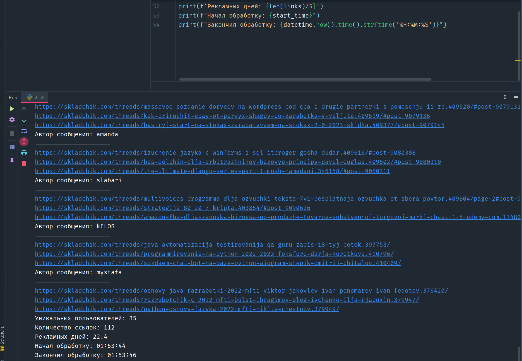Open the izuchenie-jazyka-c-winforms thread link

click(x=225, y=153)
